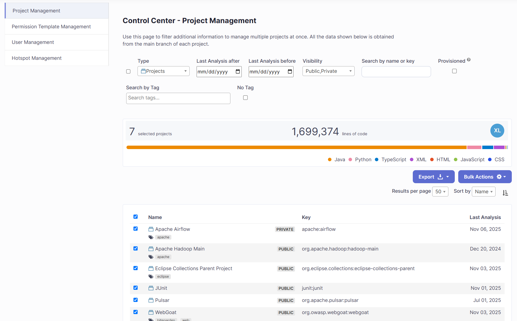The height and width of the screenshot is (321, 517).
Task: Enable the Provisioned checkbox
Action: tap(454, 71)
